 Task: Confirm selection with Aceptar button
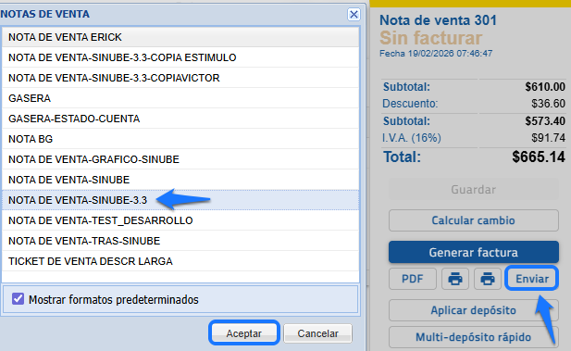click(x=244, y=333)
